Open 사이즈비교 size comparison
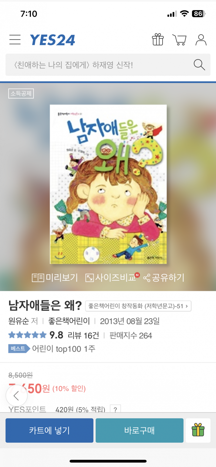Image resolution: width=216 pixels, height=467 pixels. (x=112, y=277)
